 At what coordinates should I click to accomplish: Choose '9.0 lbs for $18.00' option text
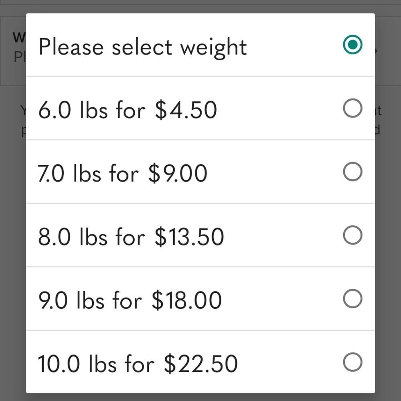coord(130,300)
